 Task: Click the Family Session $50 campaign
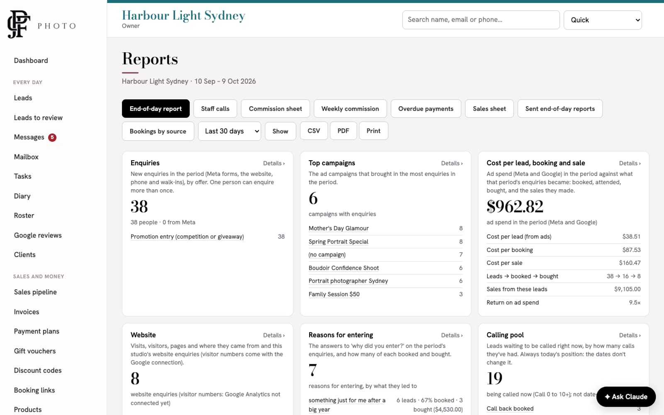point(334,294)
